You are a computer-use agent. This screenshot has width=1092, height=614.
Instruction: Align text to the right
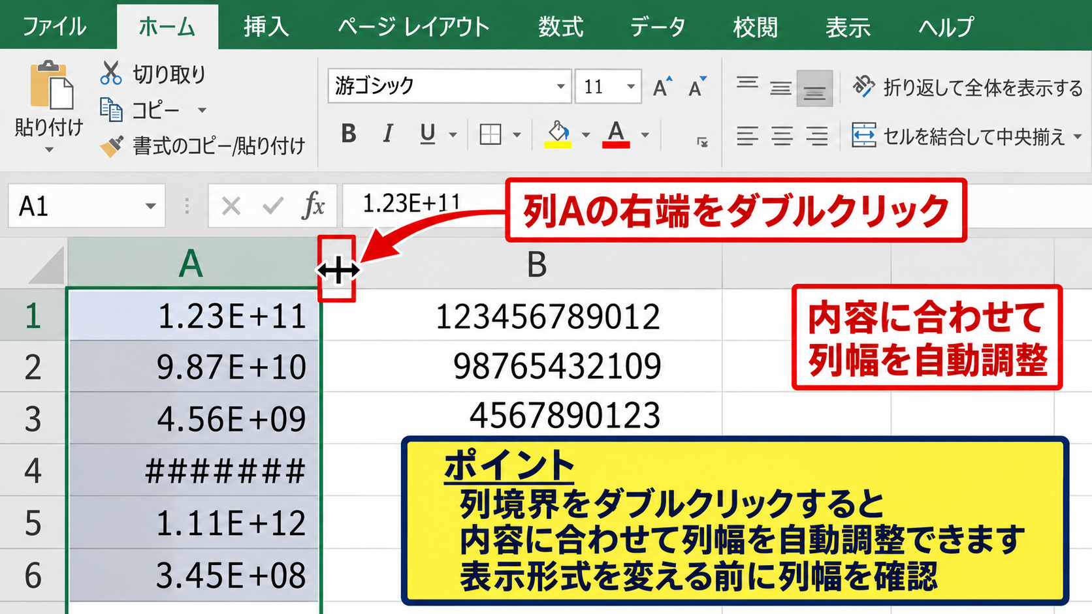[x=817, y=136]
